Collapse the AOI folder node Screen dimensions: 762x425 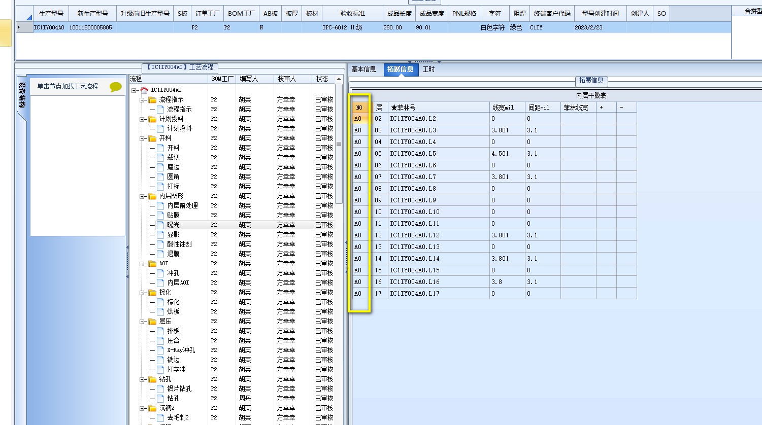pyautogui.click(x=143, y=264)
